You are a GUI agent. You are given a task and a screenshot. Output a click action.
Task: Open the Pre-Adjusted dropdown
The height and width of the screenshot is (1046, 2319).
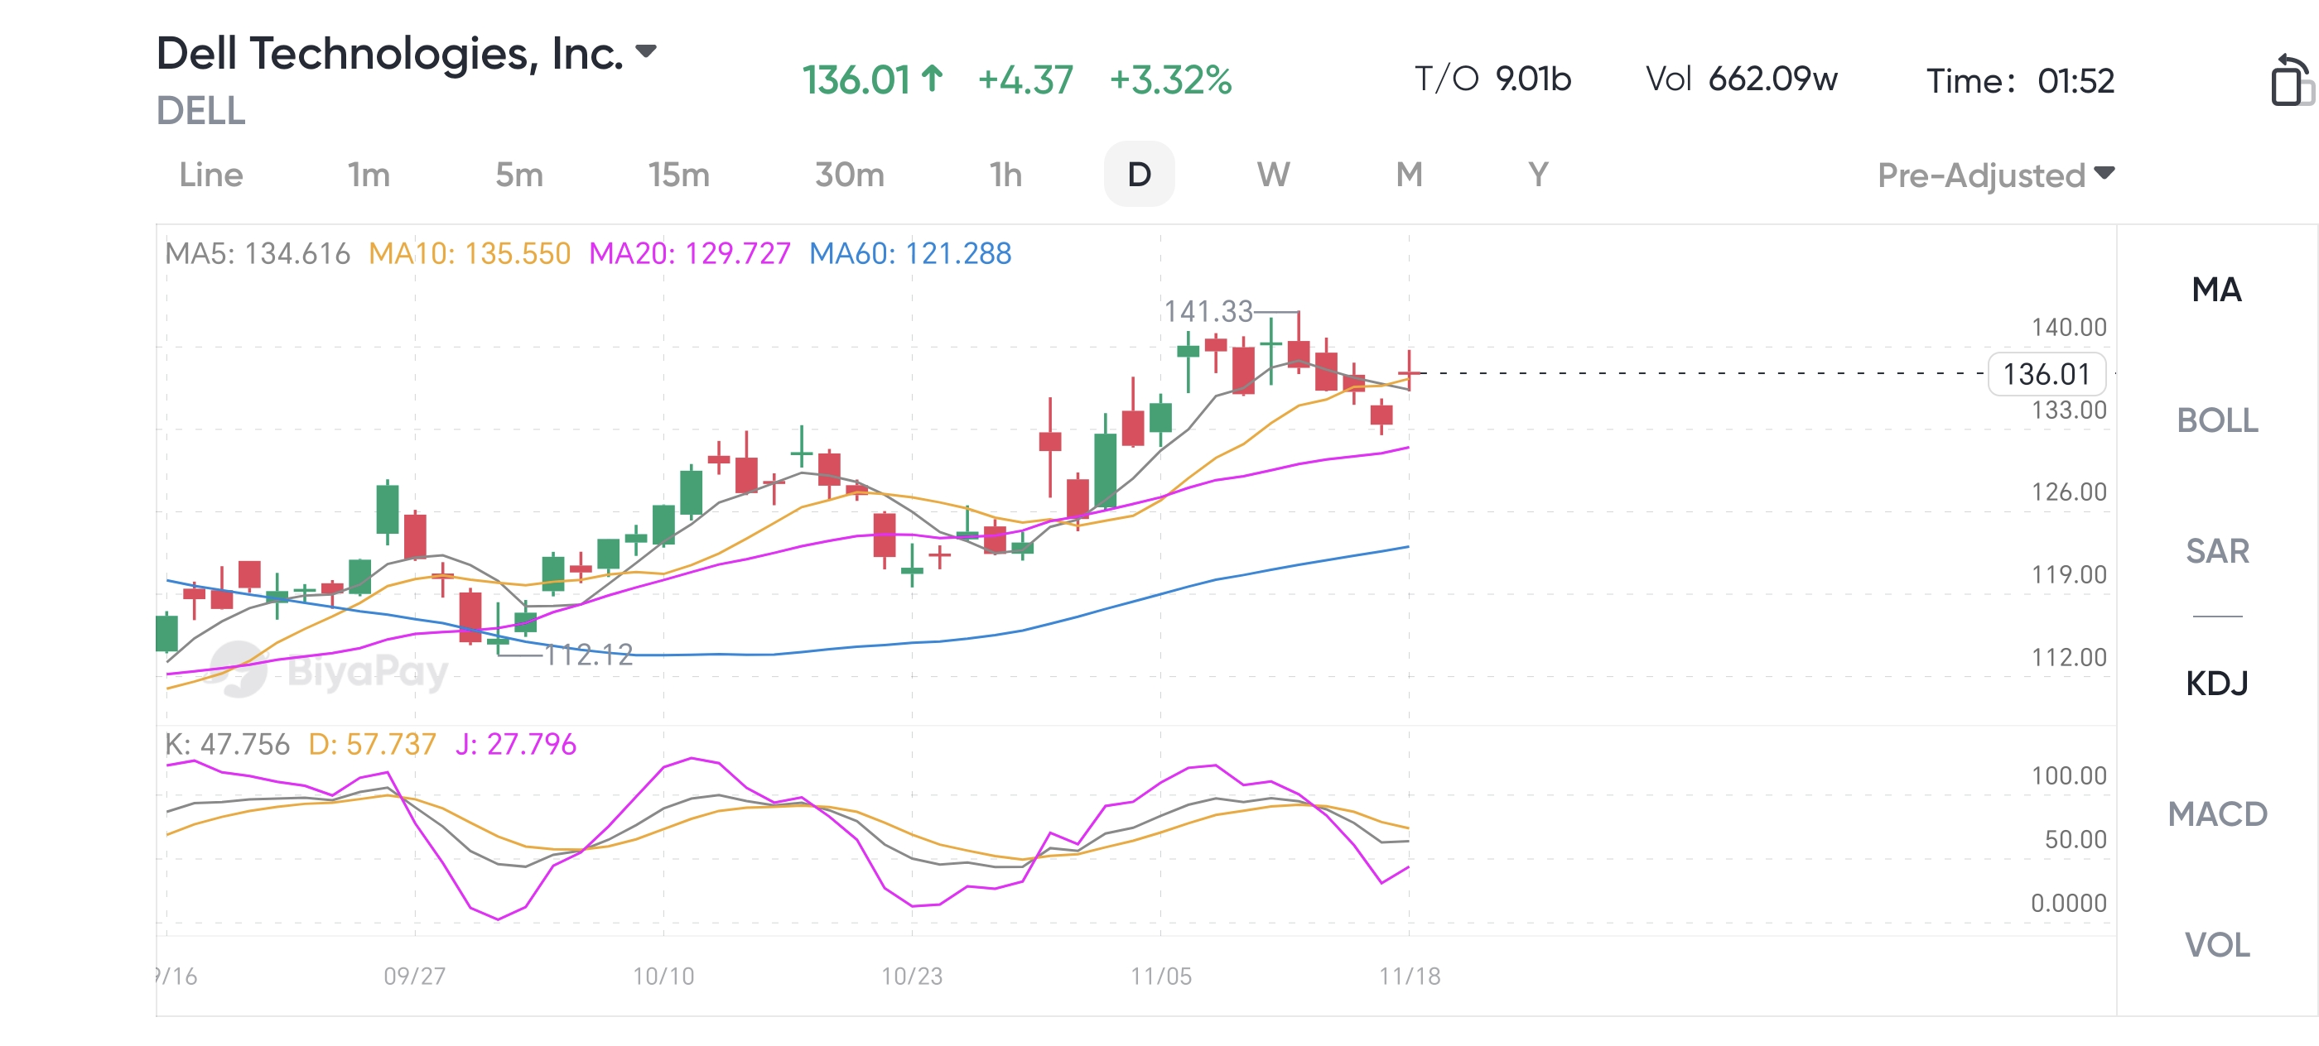coord(1995,175)
